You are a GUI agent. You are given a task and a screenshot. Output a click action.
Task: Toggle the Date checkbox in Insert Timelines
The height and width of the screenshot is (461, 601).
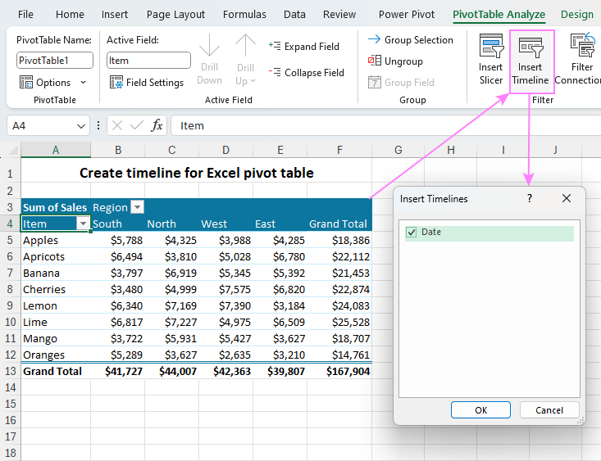(x=412, y=232)
